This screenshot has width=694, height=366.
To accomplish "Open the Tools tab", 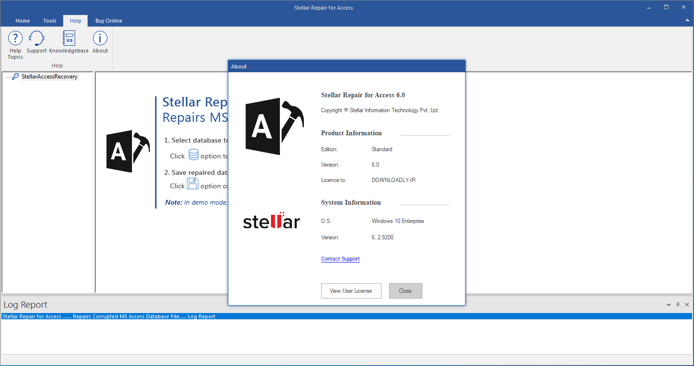I will [49, 21].
